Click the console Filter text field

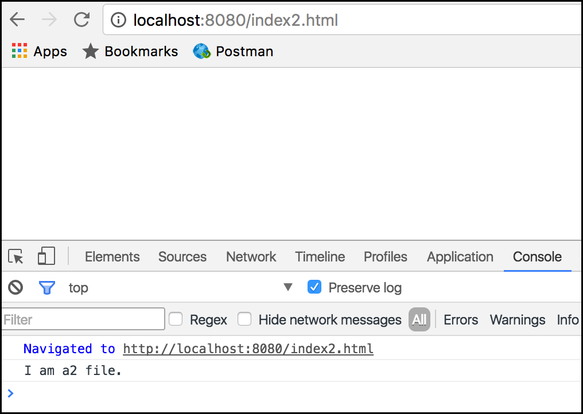point(84,319)
